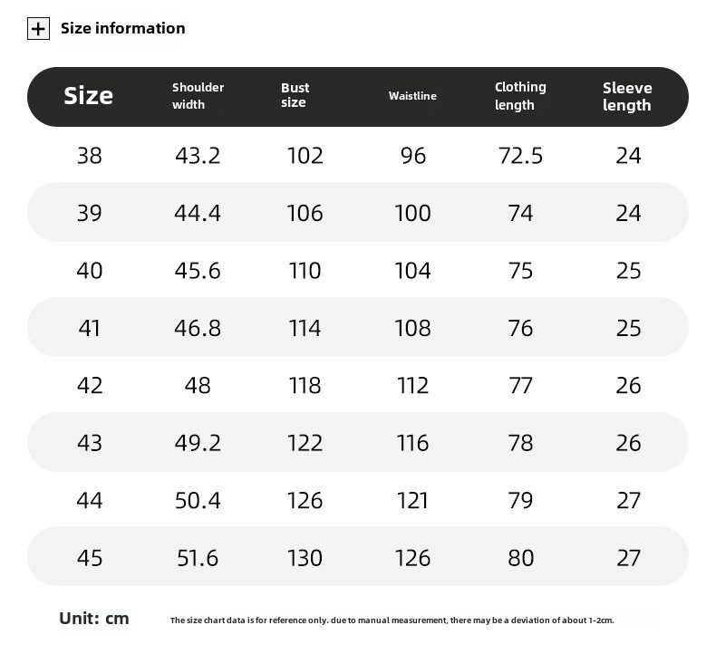Screen dimensions: 716x654
Task: Click the Bust size header
Action: [x=295, y=95]
